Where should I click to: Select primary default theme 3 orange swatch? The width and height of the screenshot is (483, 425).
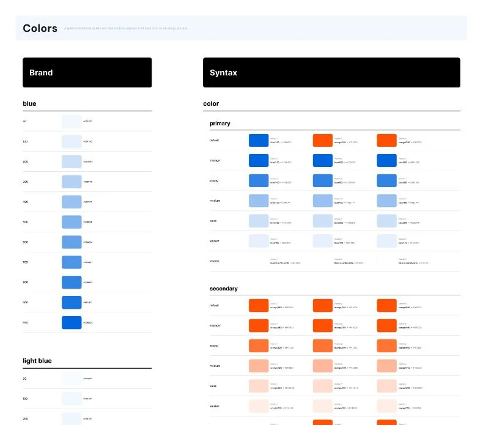386,140
